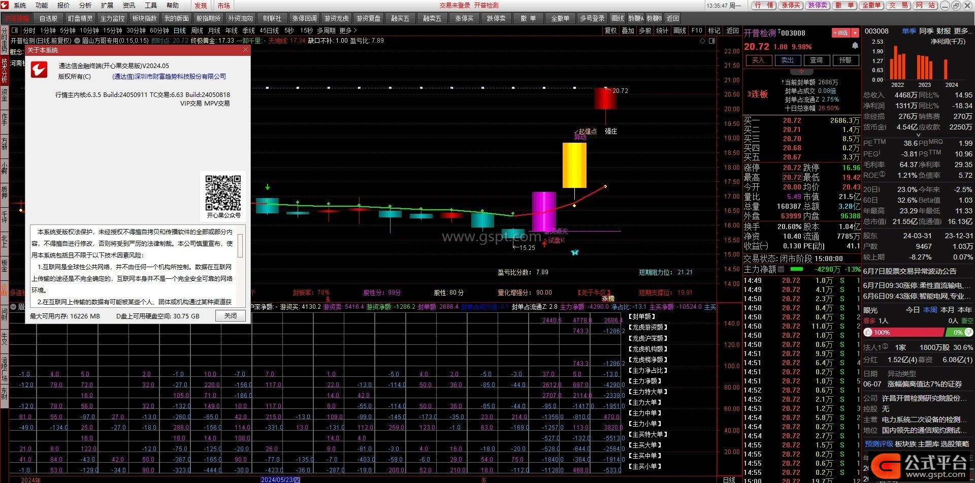This screenshot has width=975, height=483.
Task: Open the 自选 dropdown arrow
Action: 855,33
